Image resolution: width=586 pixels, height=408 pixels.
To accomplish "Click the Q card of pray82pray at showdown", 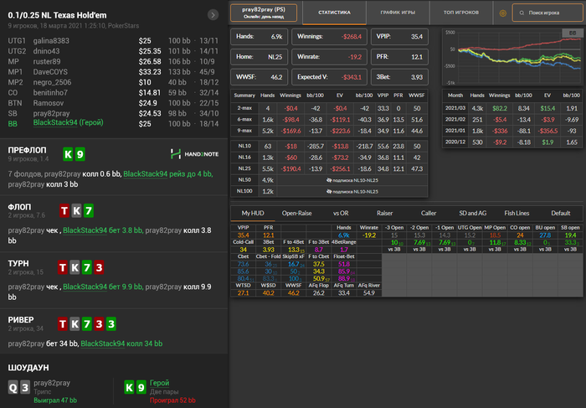I will 13,387.
